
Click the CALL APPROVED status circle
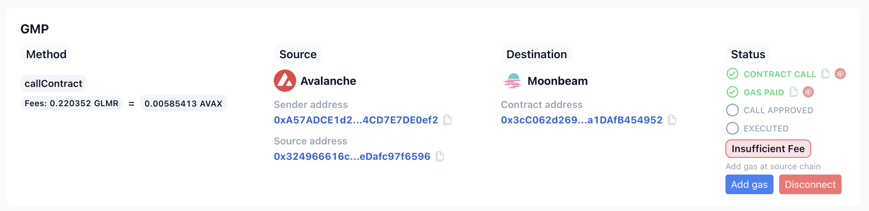732,110
